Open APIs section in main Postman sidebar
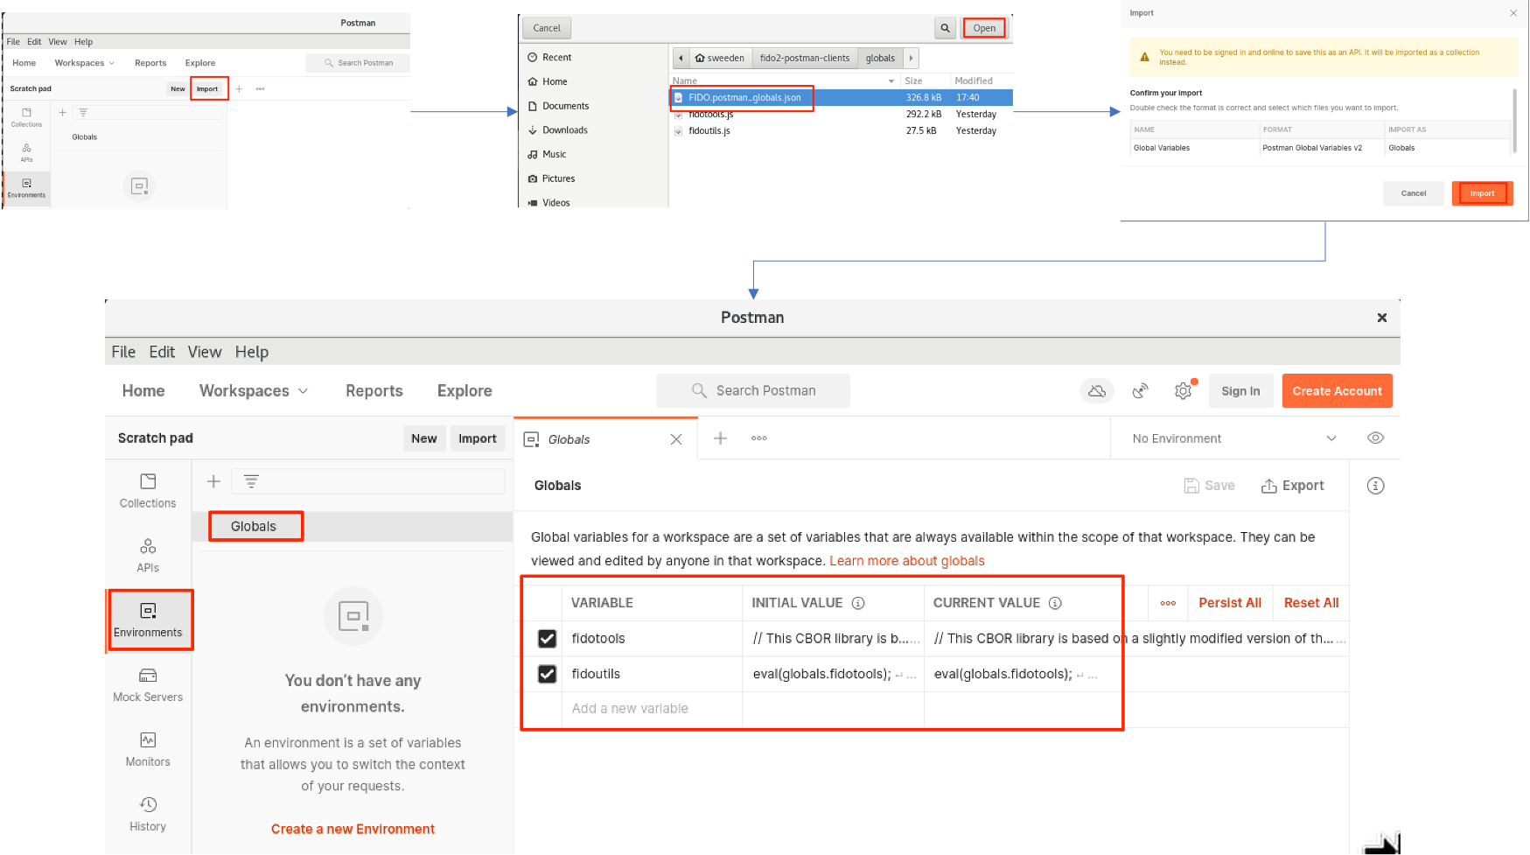 click(x=148, y=556)
